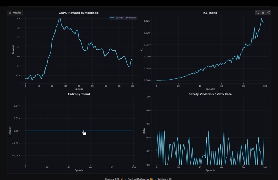Click the Rate y-axis label
The width and height of the screenshot is (278, 180).
[x=144, y=131]
